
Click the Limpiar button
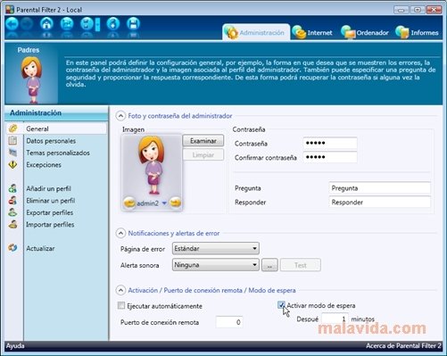(x=203, y=155)
